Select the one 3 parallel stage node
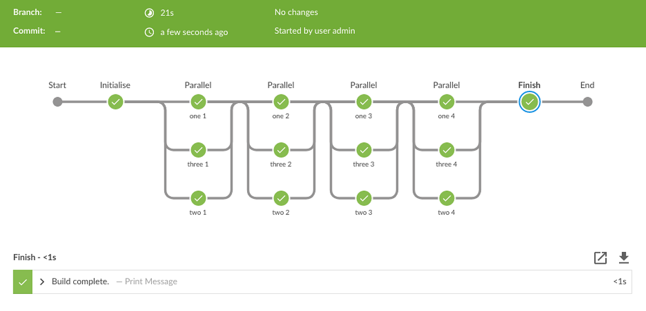This screenshot has height=311, width=646. (364, 102)
